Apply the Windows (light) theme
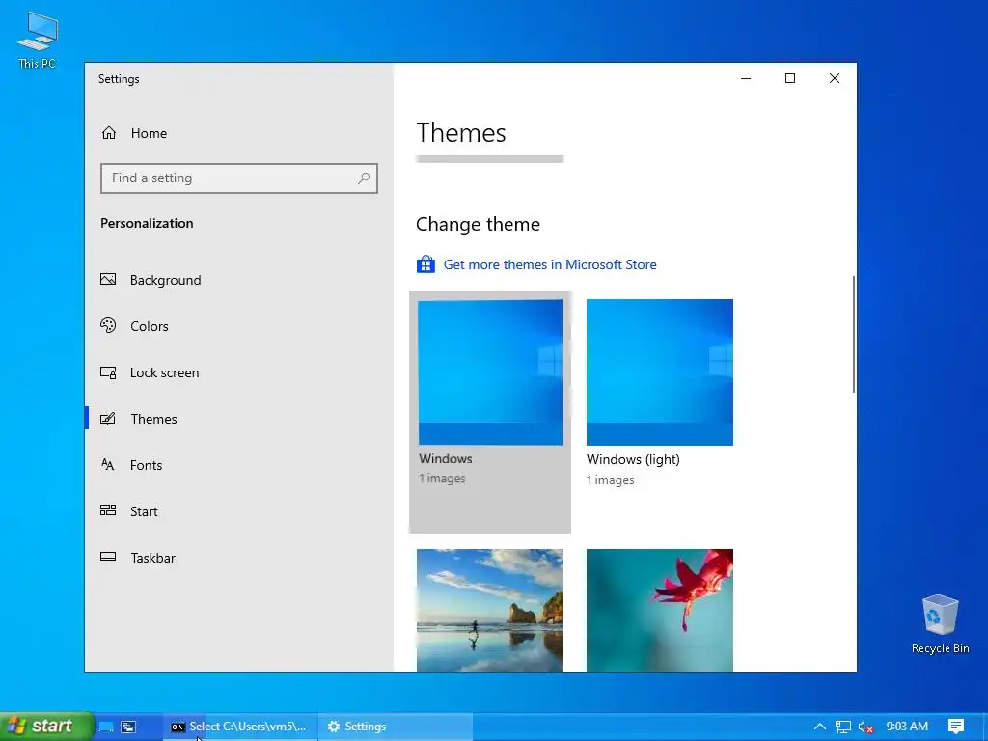 click(660, 372)
